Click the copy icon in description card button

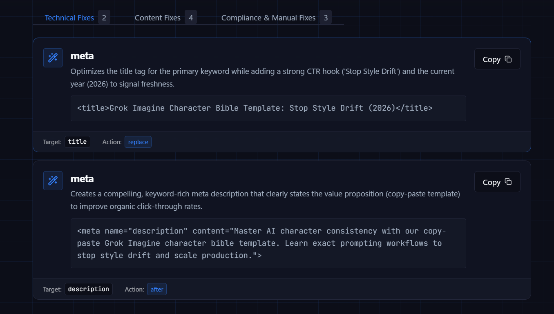click(x=508, y=182)
